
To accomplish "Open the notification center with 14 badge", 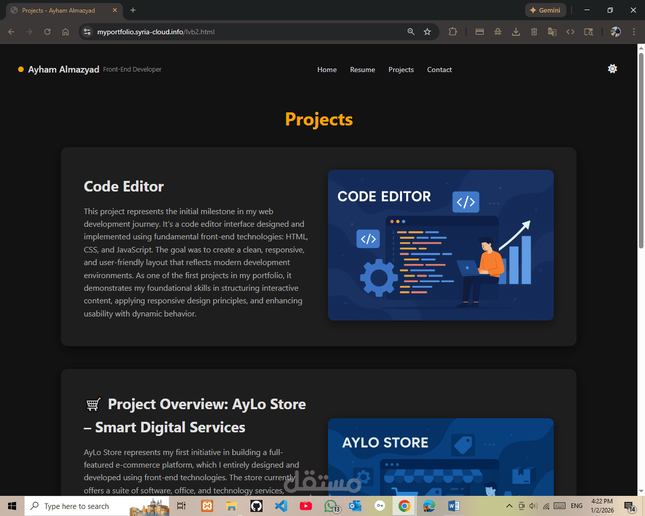I will pyautogui.click(x=630, y=506).
